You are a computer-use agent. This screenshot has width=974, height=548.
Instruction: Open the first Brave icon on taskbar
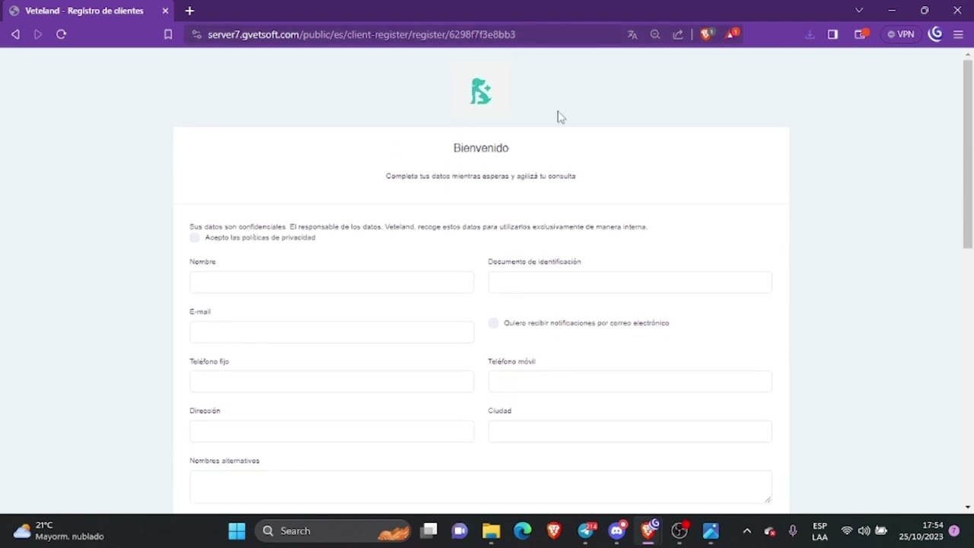[554, 530]
